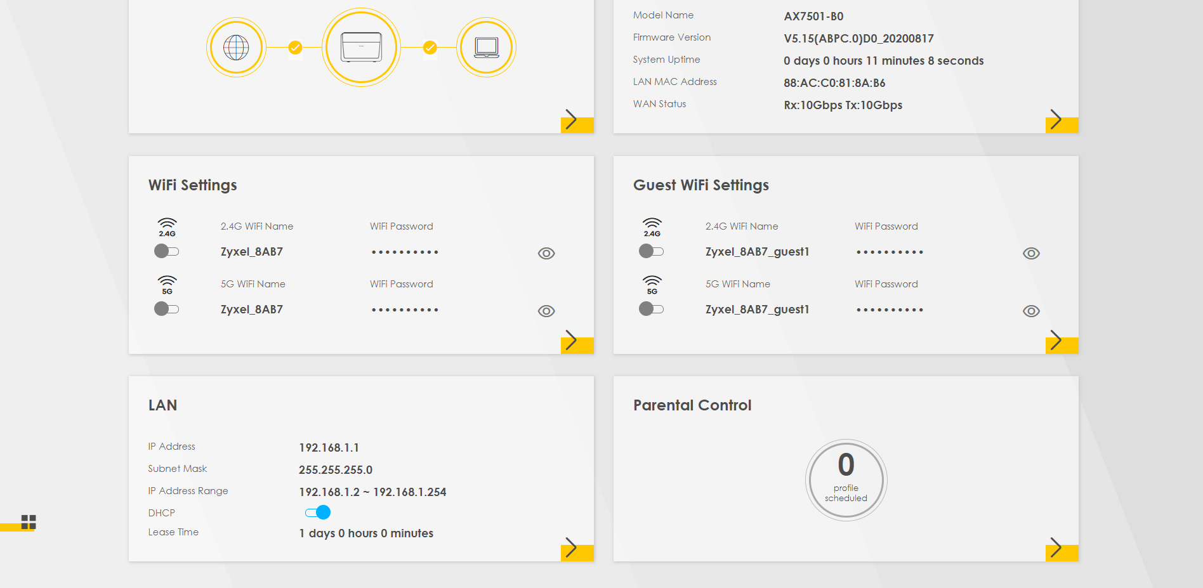Click the connected laptop client icon
This screenshot has height=588, width=1203.
coord(486,48)
